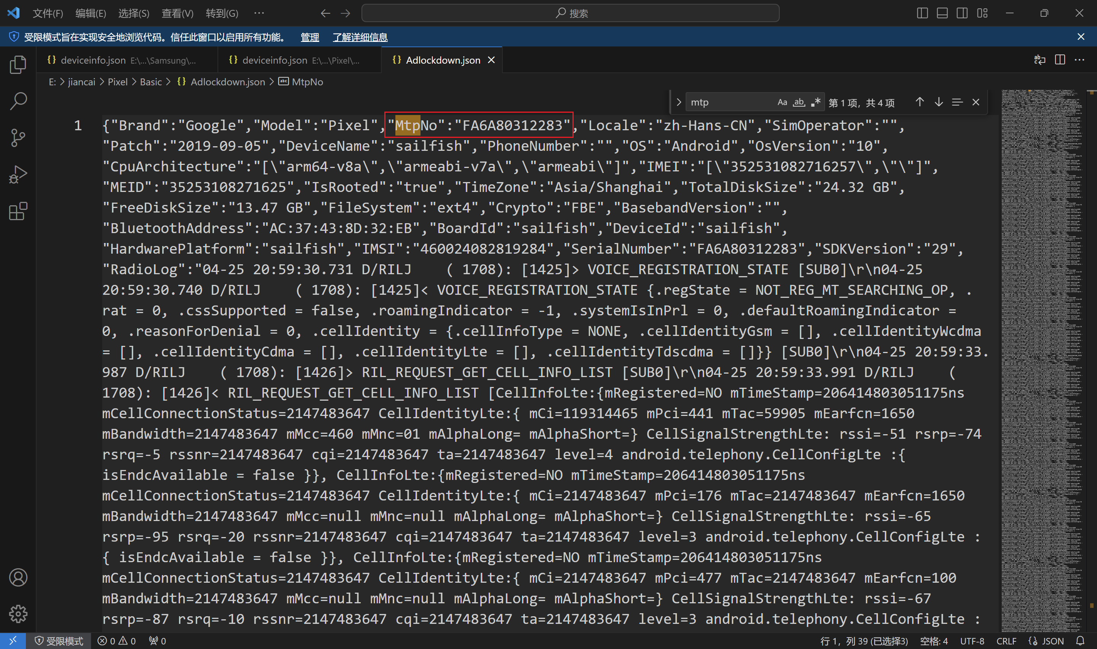Customize layout icon in title bar
1097x649 pixels.
coord(982,13)
